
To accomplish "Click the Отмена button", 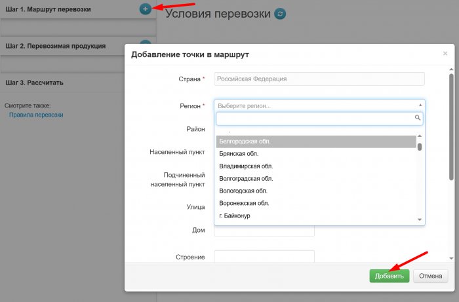I will 431,276.
